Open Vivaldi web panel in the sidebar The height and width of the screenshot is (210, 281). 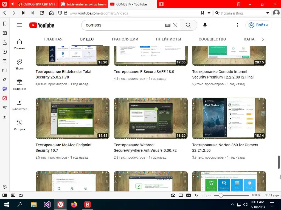click(5, 98)
